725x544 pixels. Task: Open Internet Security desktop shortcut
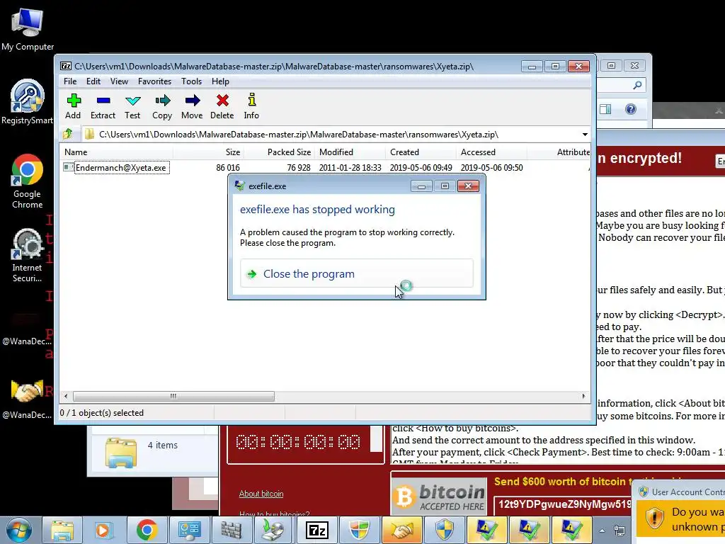[x=28, y=255]
